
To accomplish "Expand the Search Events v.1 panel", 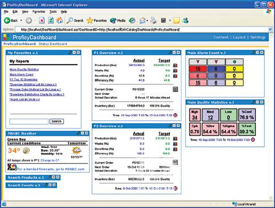I will (50, 185).
